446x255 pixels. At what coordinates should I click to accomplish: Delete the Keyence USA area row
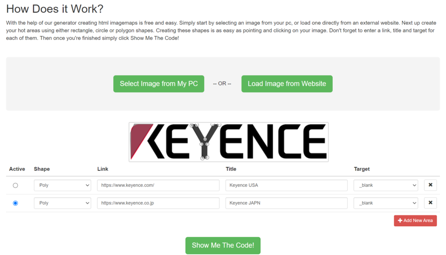(x=430, y=185)
